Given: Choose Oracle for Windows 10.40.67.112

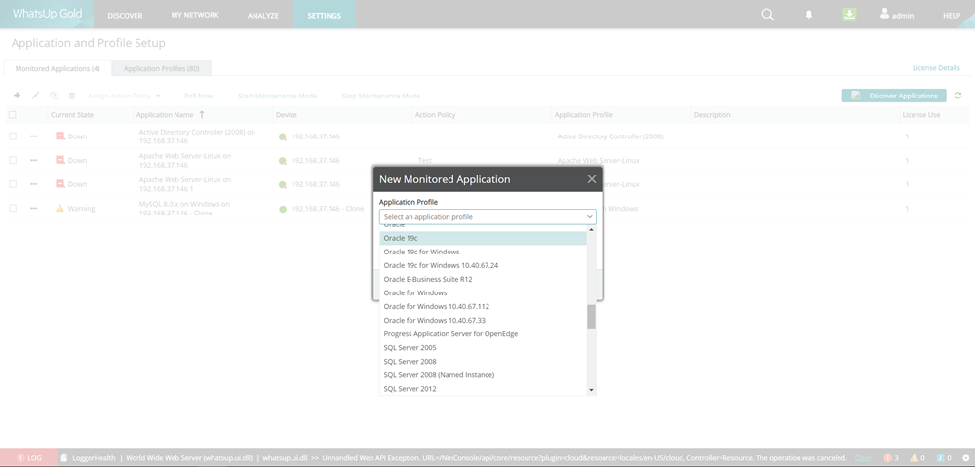Looking at the screenshot, I should [484, 306].
